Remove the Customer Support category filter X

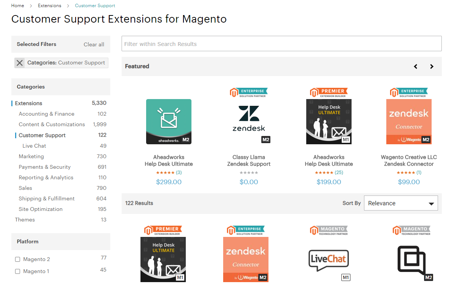coord(20,63)
